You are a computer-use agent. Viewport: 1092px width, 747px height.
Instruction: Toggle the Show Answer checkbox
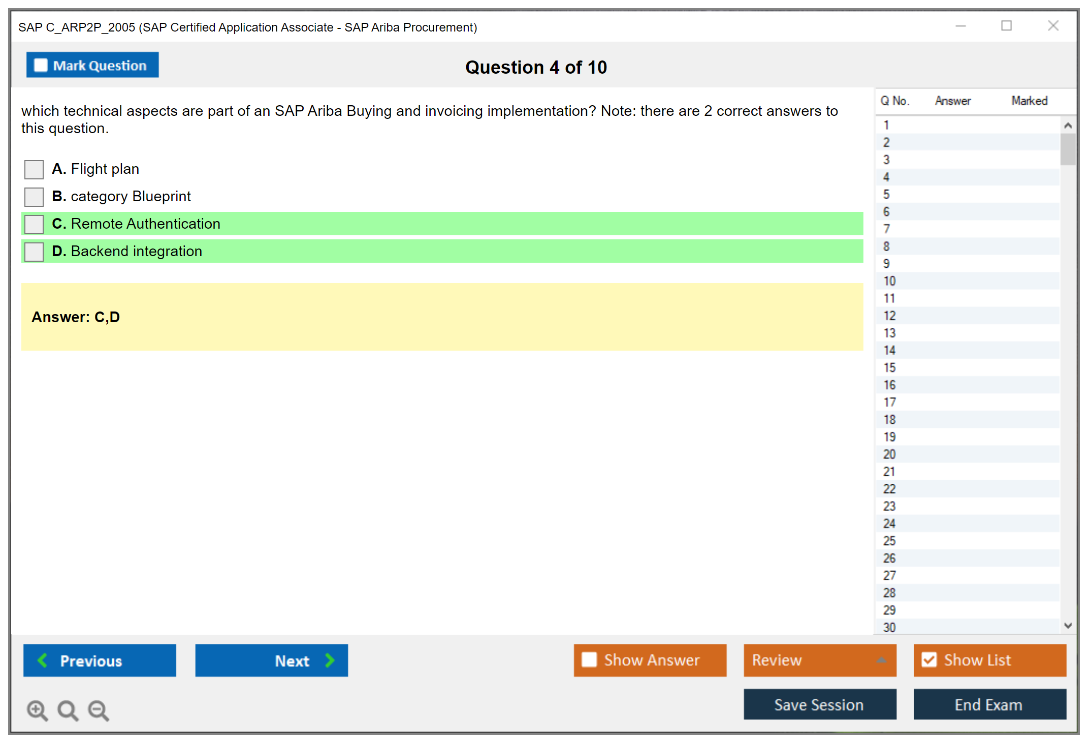click(x=589, y=660)
